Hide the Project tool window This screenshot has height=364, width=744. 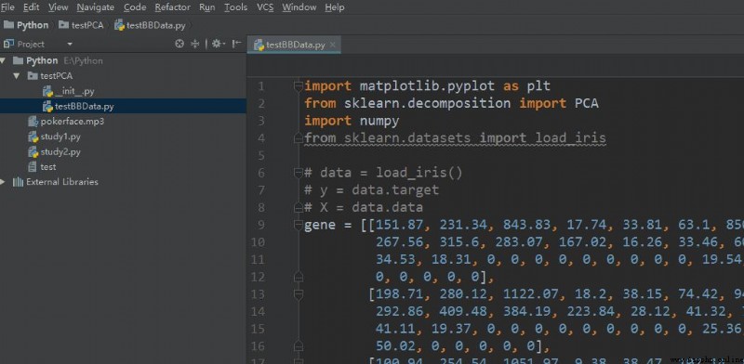pyautogui.click(x=236, y=44)
